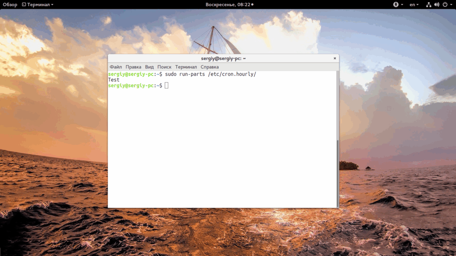Open the Вид menu
This screenshot has height=256, width=456.
(150, 67)
